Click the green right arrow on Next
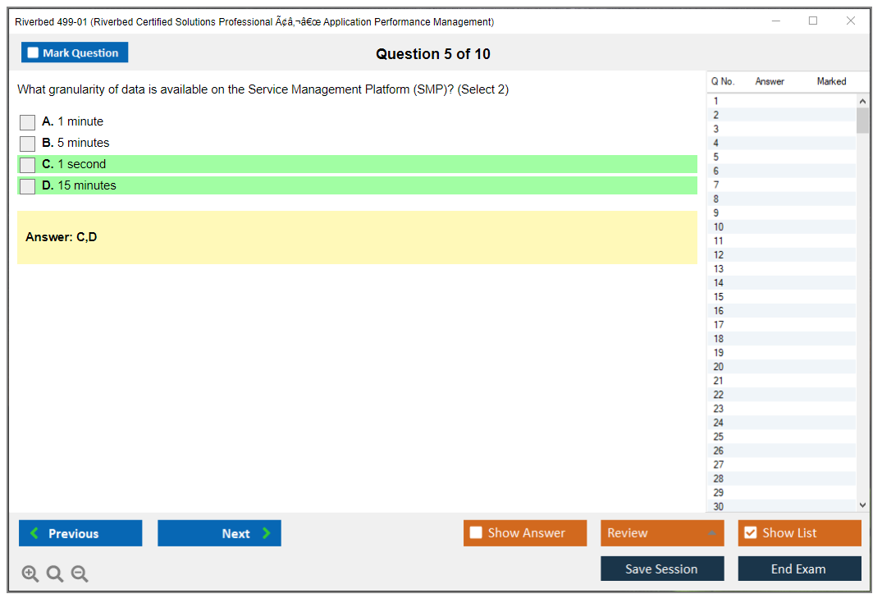 (267, 533)
